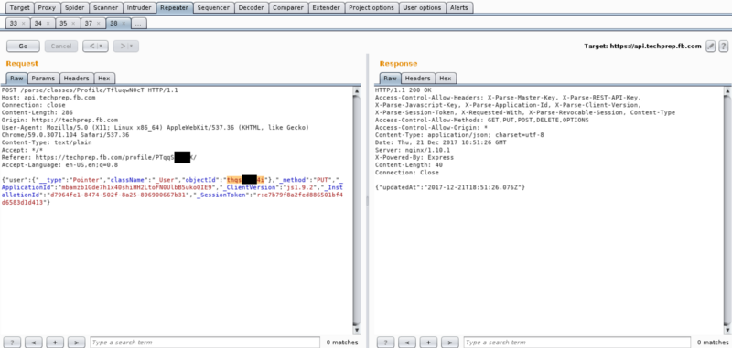Image resolution: width=732 pixels, height=348 pixels.
Task: Close Repeater tab 38
Action: 124,24
